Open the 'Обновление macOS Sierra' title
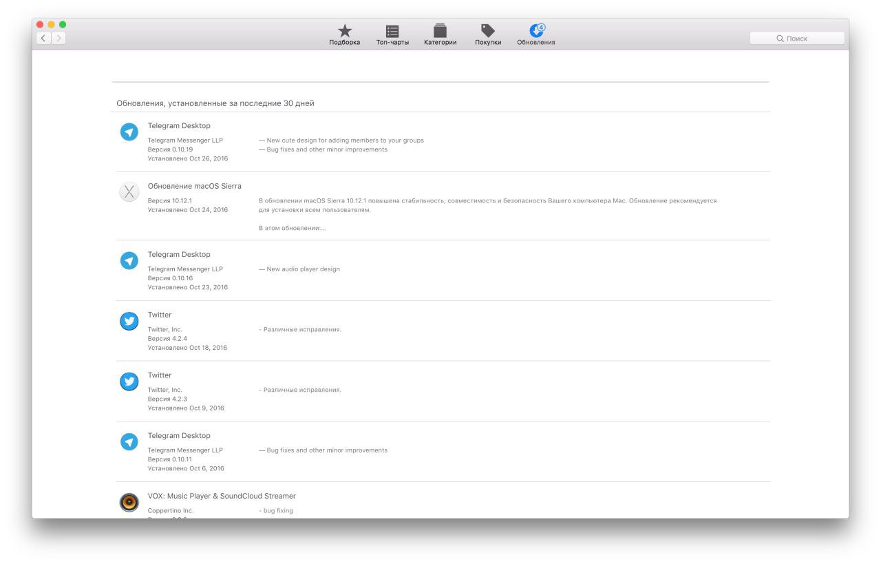The width and height of the screenshot is (881, 564). pos(195,186)
